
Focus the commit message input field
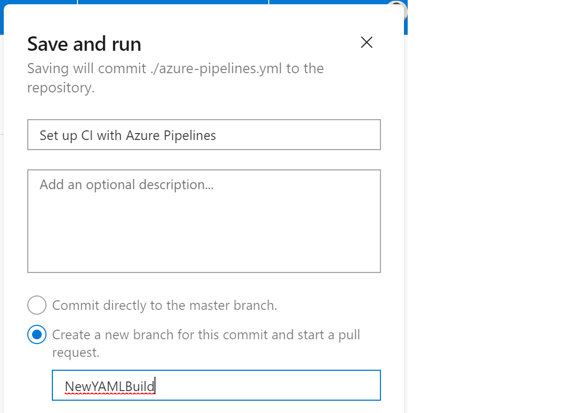click(x=204, y=135)
